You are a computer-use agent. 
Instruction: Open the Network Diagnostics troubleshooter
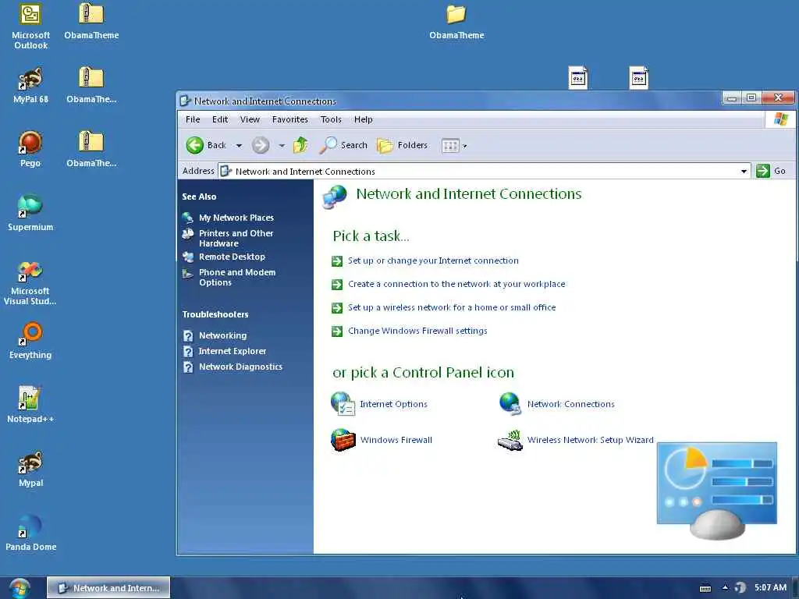click(240, 367)
